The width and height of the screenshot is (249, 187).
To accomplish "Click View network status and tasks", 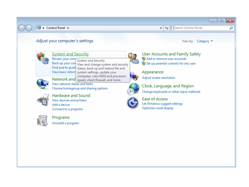I will [x=72, y=84].
